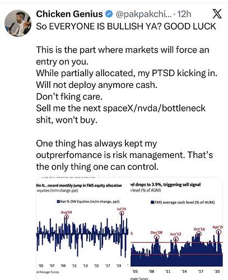The width and height of the screenshot is (228, 280).
Task: Select the Jun'12 circled marker on cash chart
Action: 175,239
